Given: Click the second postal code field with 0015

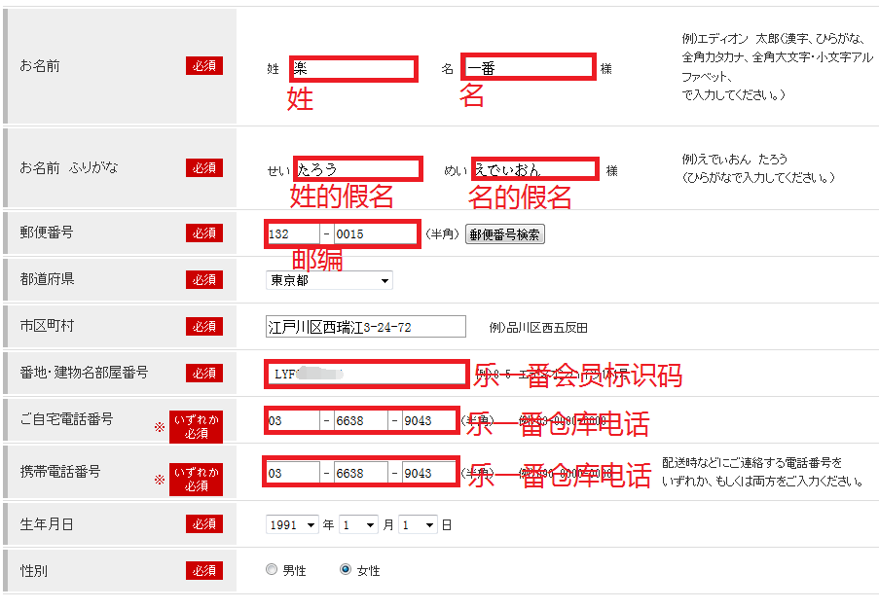Looking at the screenshot, I should pos(376,234).
